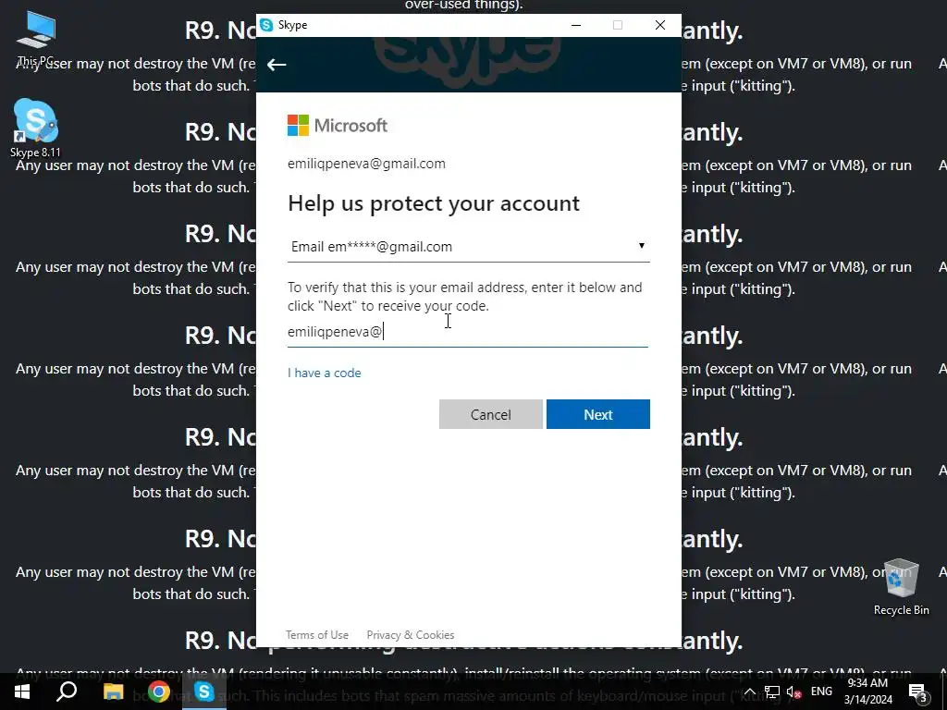Select the Skype 8.11 desktop shortcut
947x710 pixels.
click(x=35, y=128)
